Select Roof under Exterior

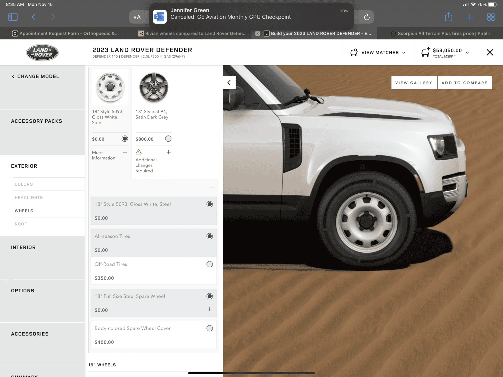coord(21,224)
